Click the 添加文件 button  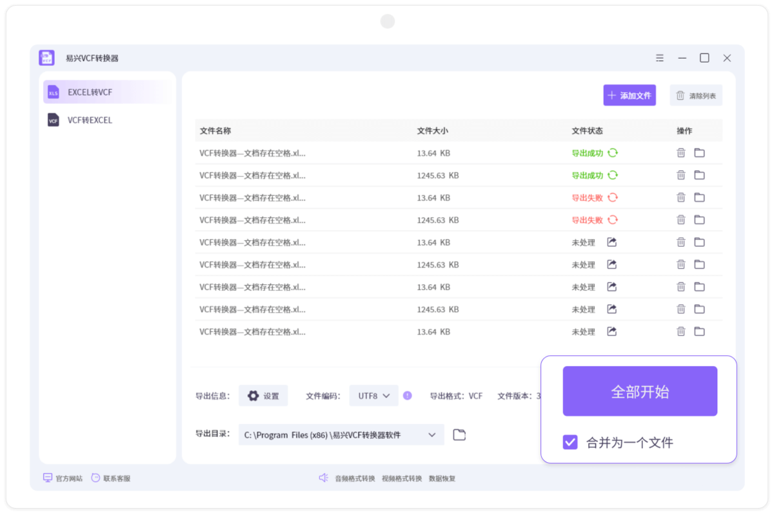pos(630,95)
